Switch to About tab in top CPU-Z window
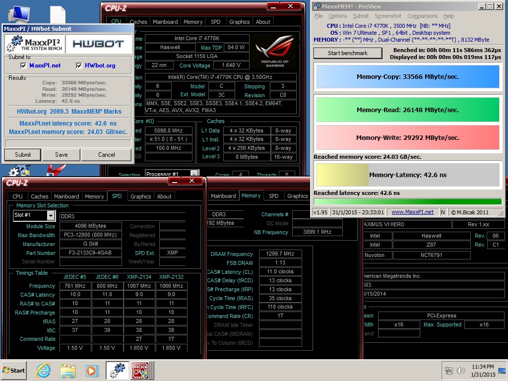Screen dimensions: 508x381 pyautogui.click(x=263, y=22)
